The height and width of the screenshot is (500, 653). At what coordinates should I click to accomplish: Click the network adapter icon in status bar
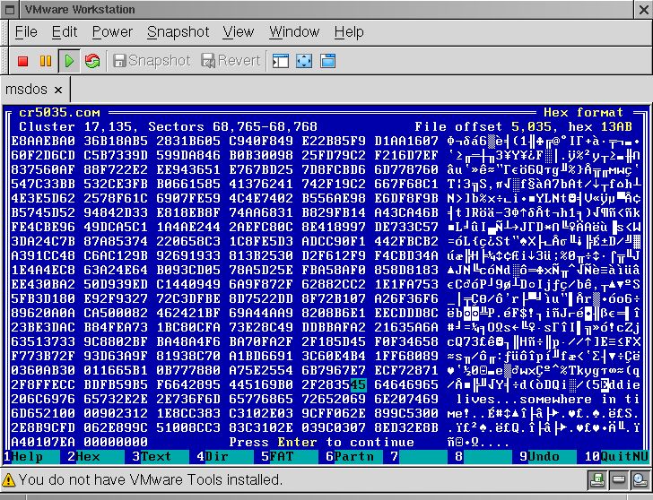[640, 480]
